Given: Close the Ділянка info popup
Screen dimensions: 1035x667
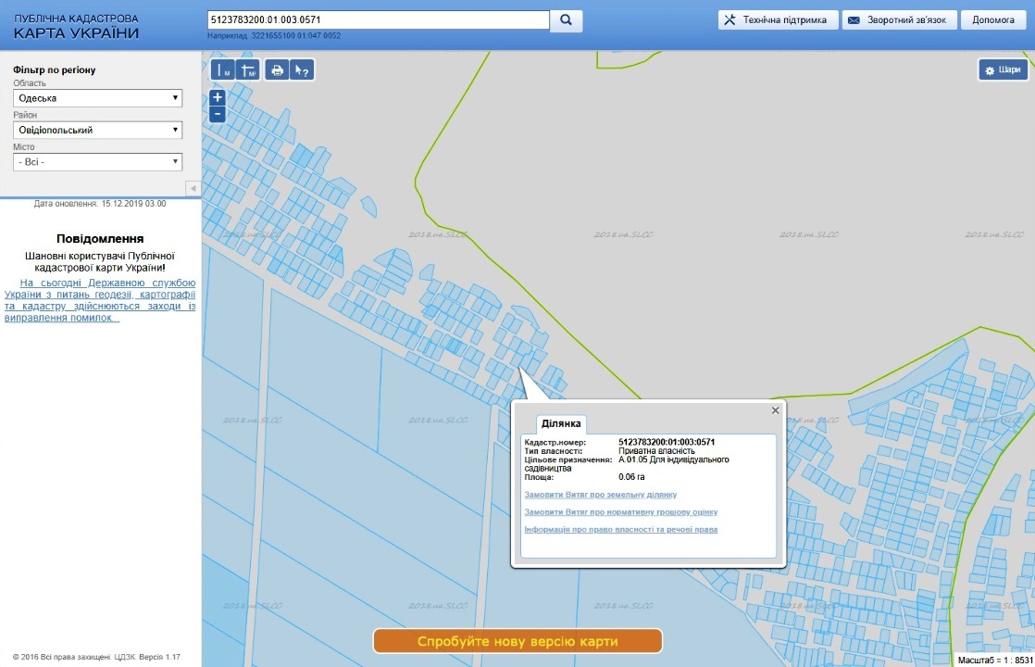Looking at the screenshot, I should click(776, 410).
